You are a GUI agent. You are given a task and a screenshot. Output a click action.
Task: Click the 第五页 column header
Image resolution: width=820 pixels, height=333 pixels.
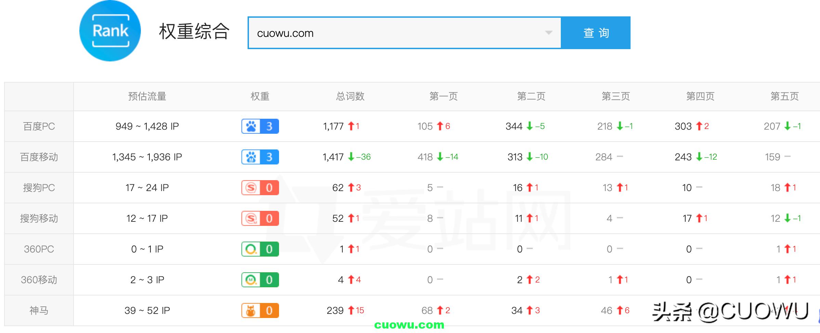(x=784, y=97)
